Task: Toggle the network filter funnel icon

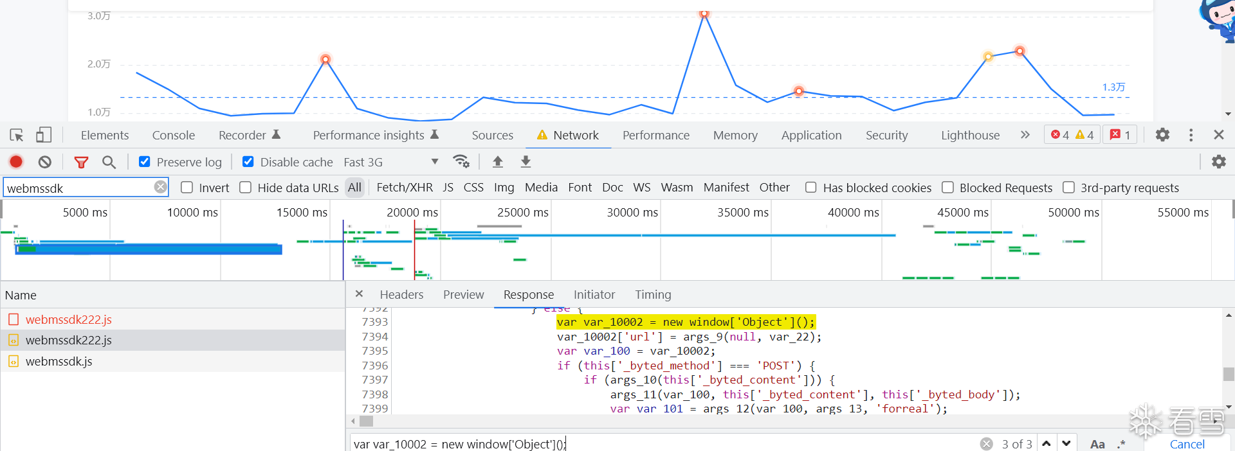Action: [x=81, y=162]
